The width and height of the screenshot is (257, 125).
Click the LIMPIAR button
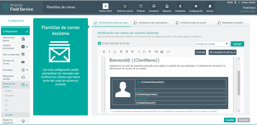[x=200, y=53]
